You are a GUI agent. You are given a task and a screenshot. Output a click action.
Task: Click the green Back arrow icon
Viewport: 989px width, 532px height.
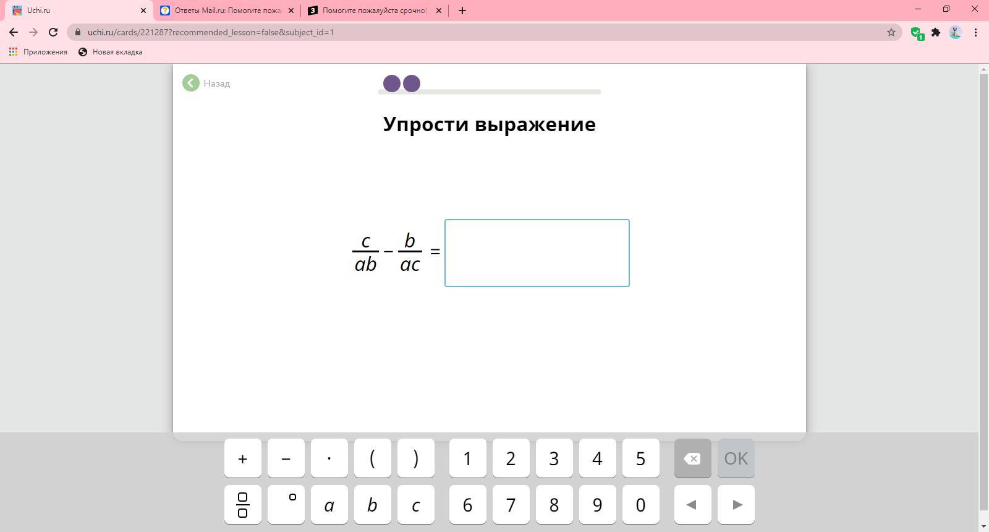pyautogui.click(x=191, y=83)
